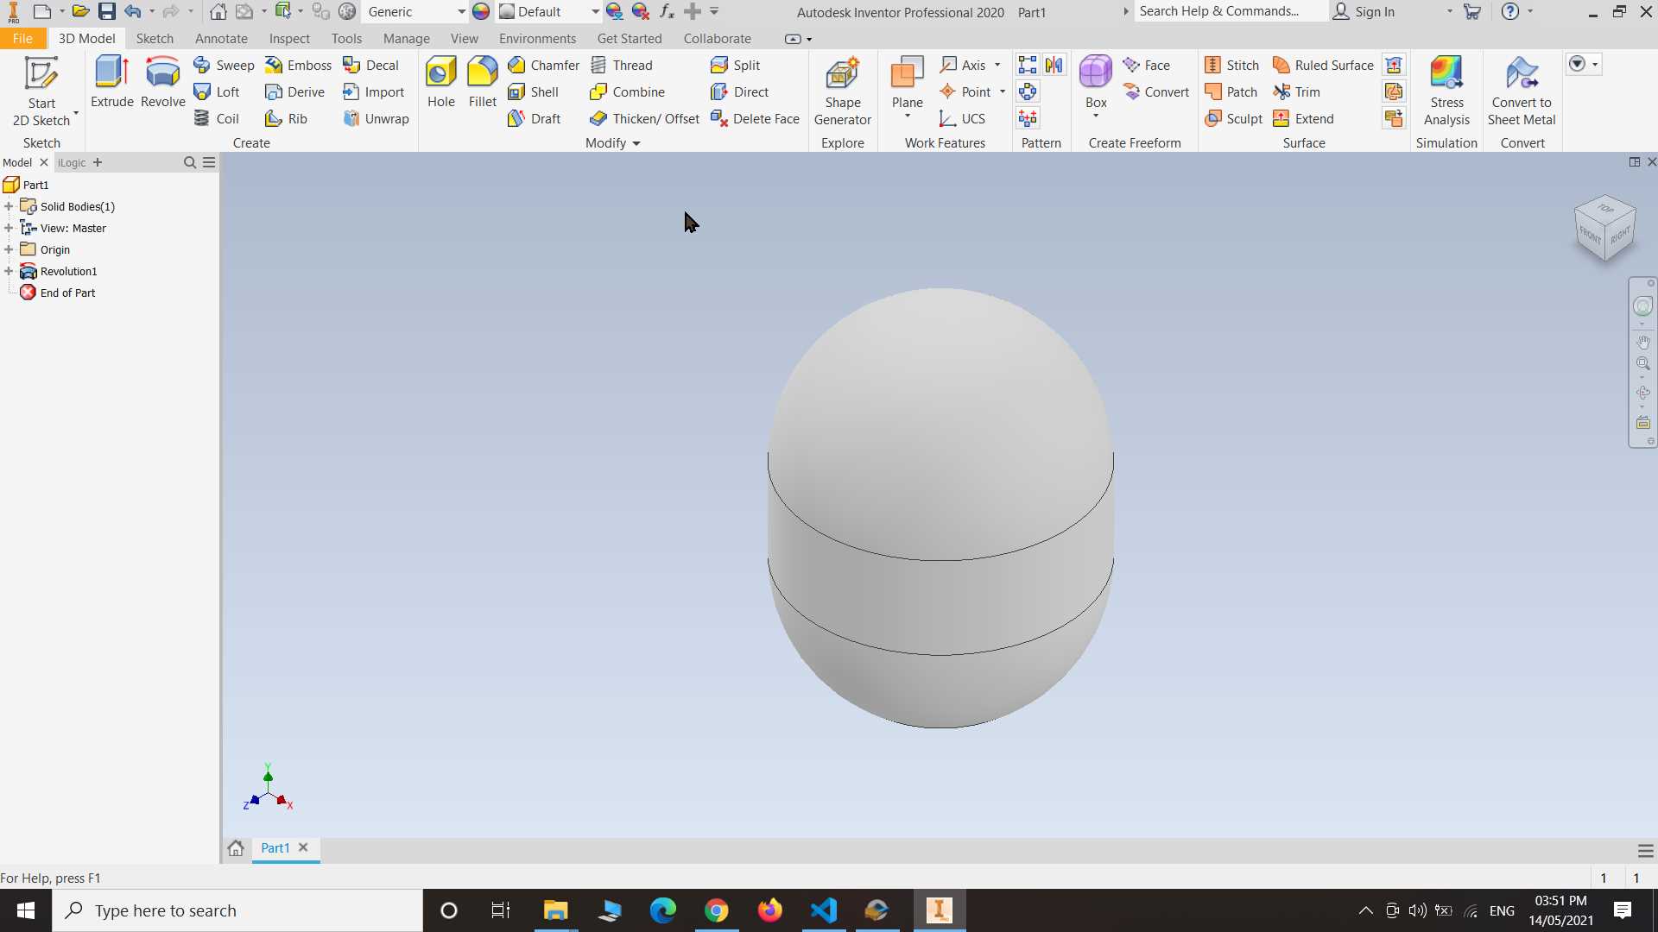1658x932 pixels.
Task: Launch Stress Analysis
Action: pyautogui.click(x=1446, y=91)
